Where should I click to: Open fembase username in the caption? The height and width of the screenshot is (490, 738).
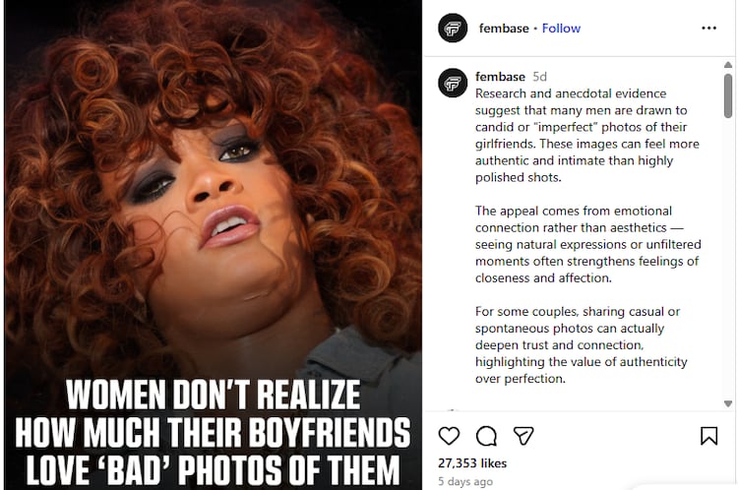pos(500,76)
